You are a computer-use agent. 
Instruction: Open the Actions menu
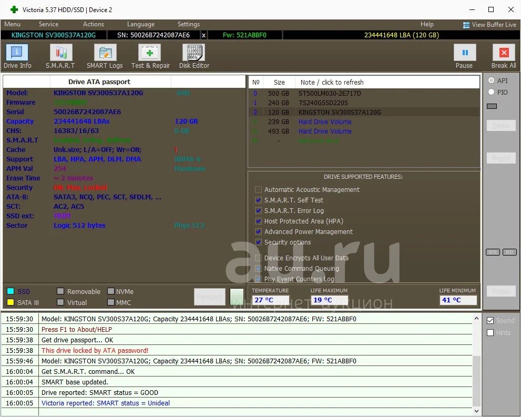pos(94,24)
